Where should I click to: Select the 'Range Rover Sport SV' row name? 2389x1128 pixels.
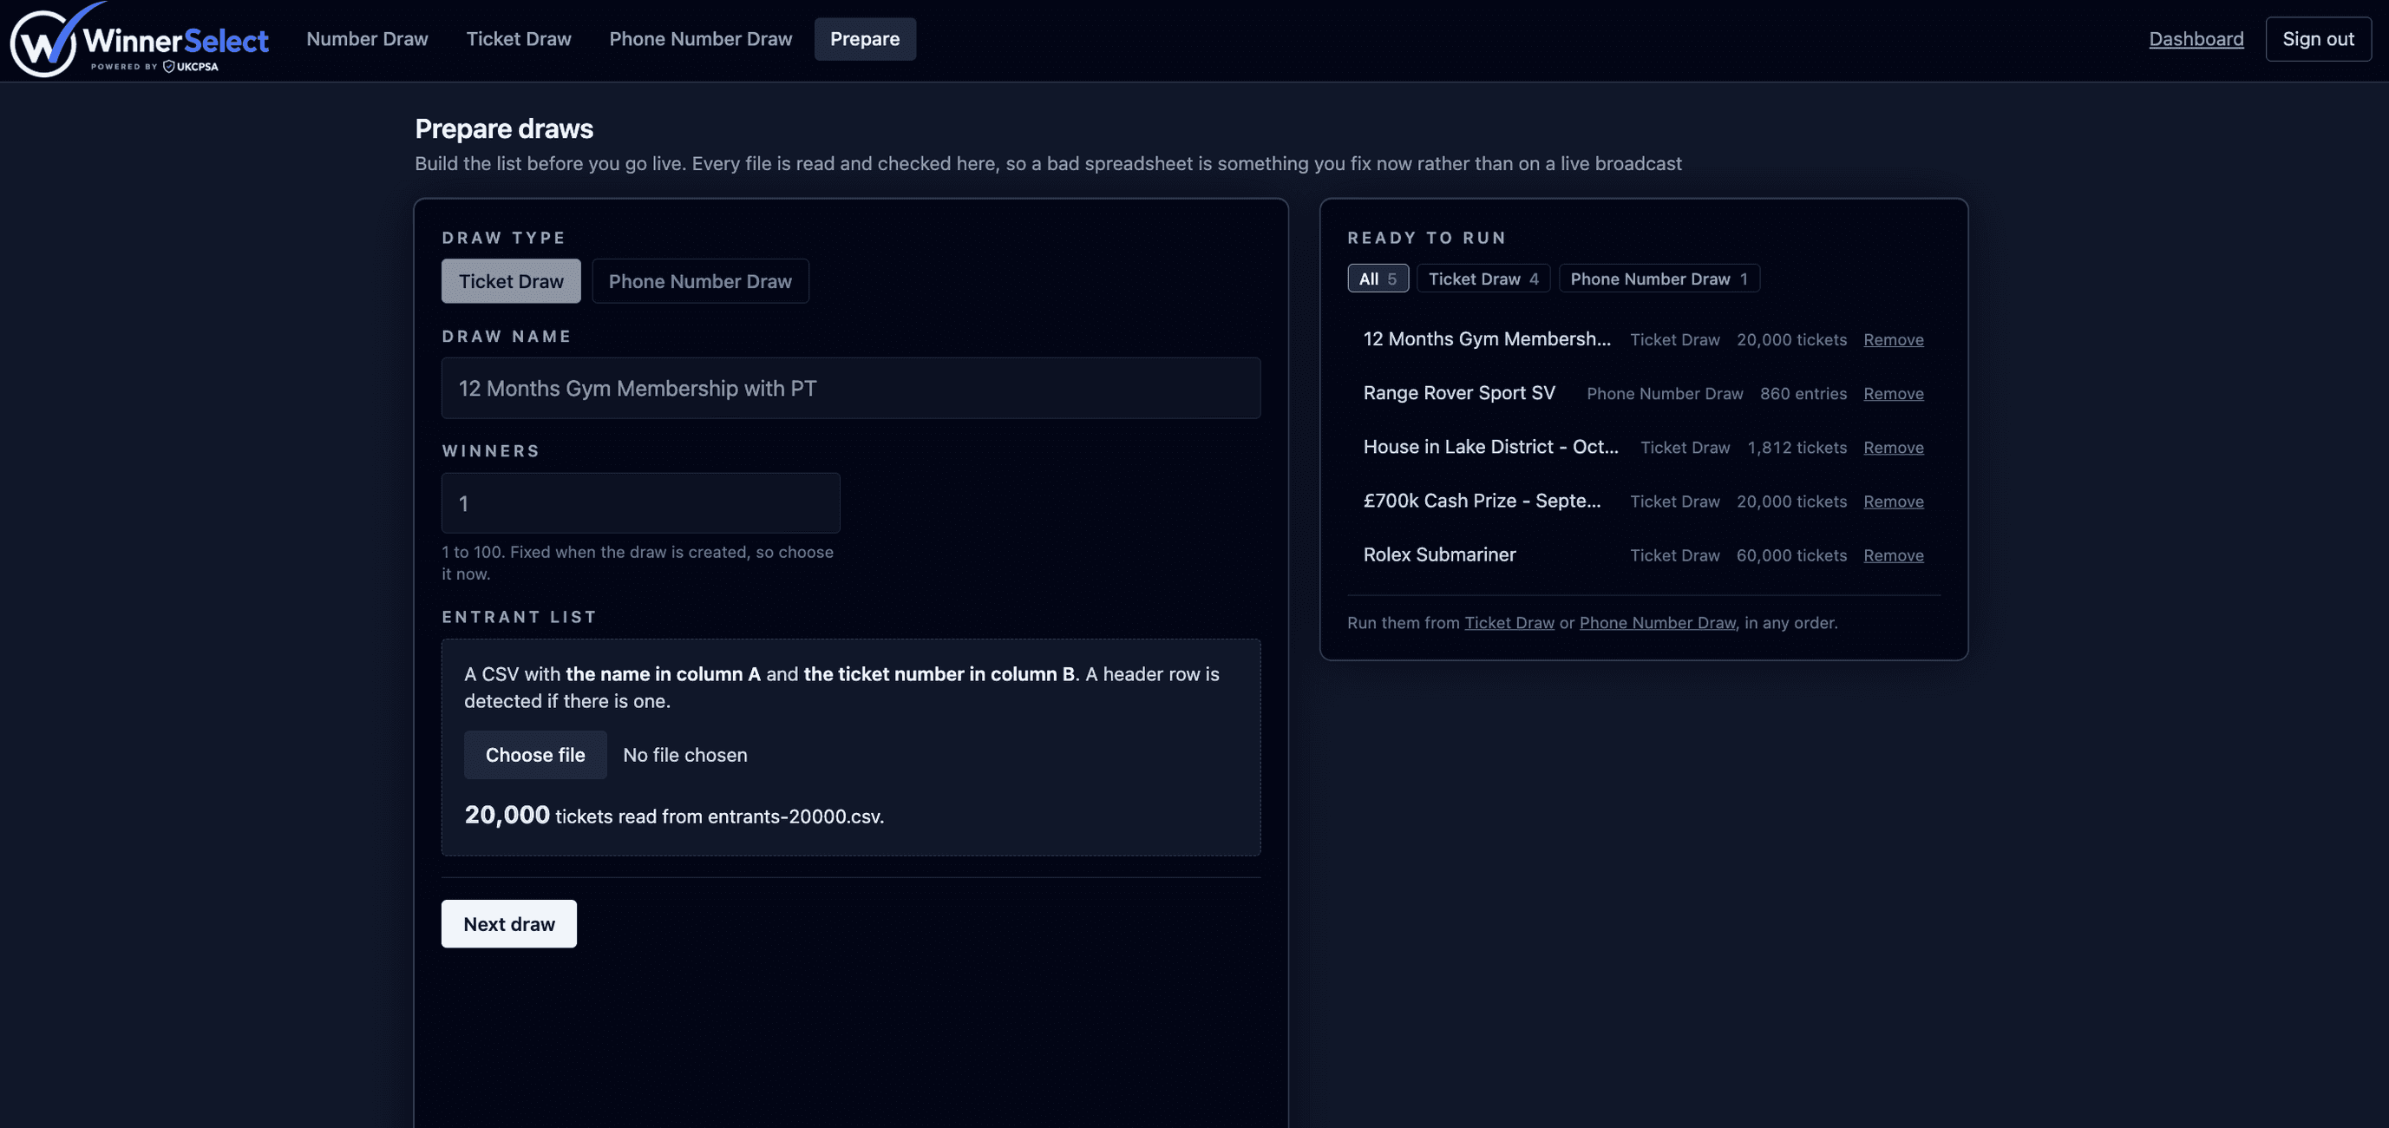(x=1459, y=392)
